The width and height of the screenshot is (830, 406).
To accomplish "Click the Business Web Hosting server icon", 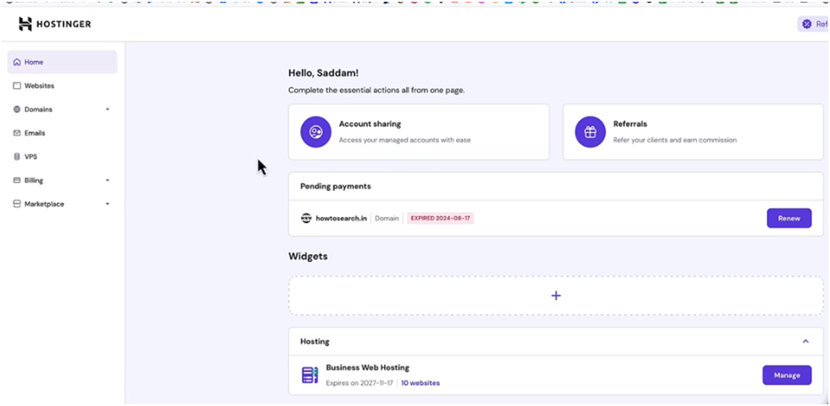I will tap(309, 375).
